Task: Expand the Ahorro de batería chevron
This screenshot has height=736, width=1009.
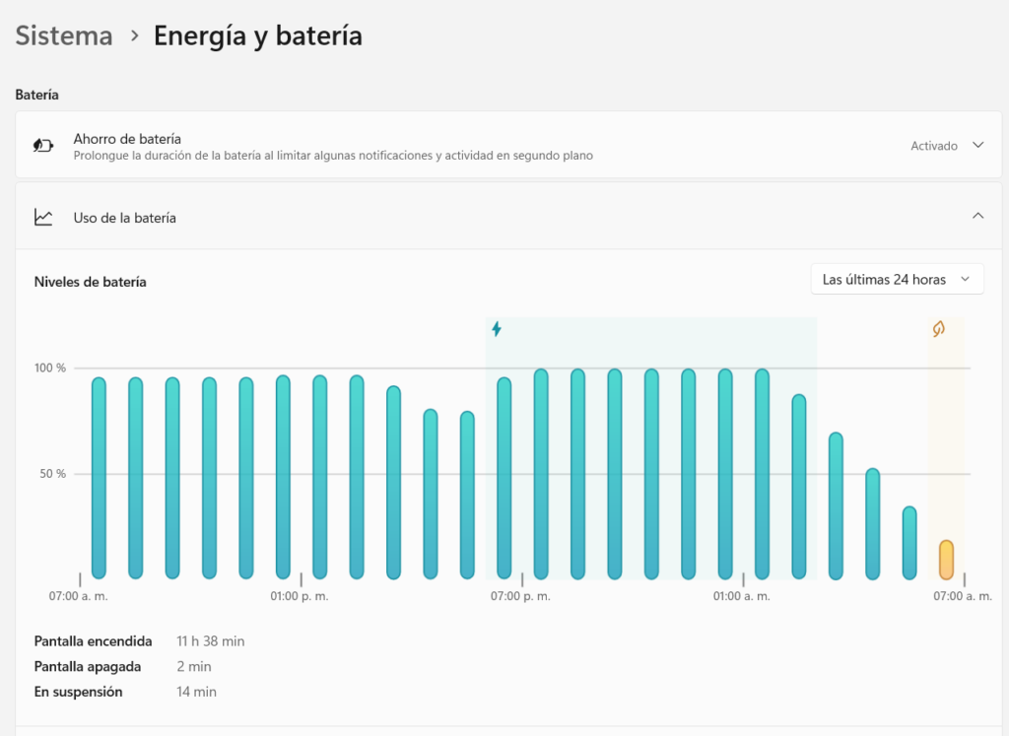Action: (x=977, y=145)
